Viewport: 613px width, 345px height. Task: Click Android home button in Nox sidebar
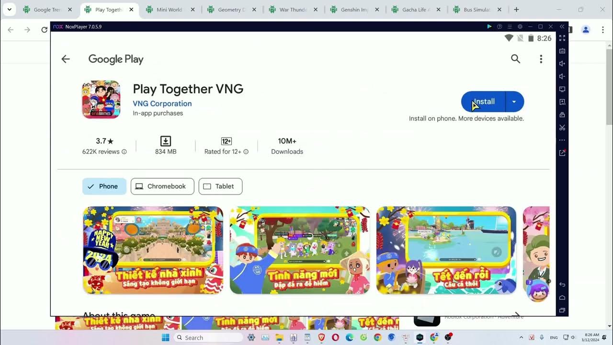tap(562, 298)
